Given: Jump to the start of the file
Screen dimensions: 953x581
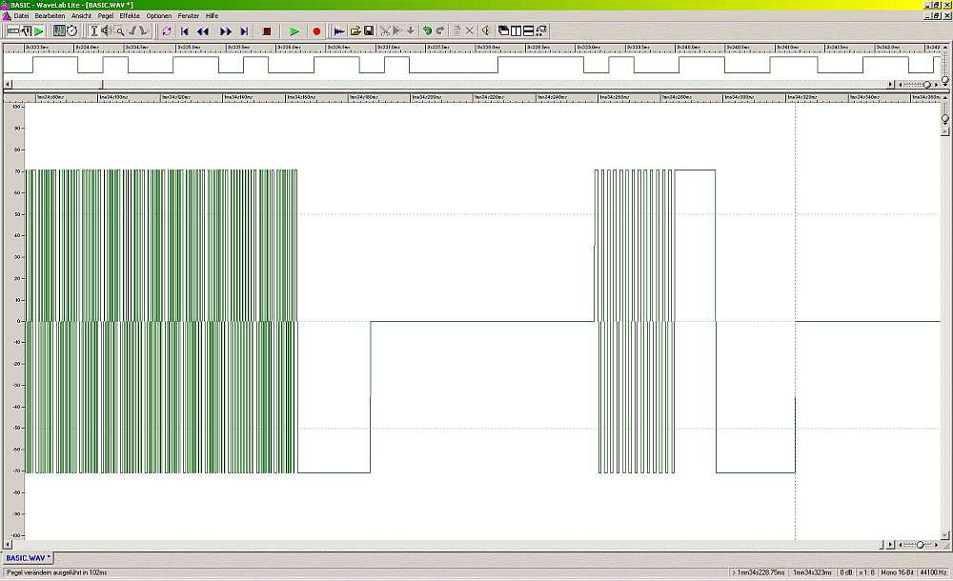Looking at the screenshot, I should click(185, 31).
